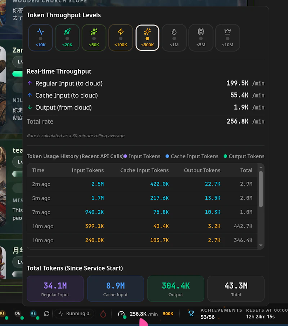Select the flame <1M throughput icon
Screen dimensions: 288x326
coord(174,37)
